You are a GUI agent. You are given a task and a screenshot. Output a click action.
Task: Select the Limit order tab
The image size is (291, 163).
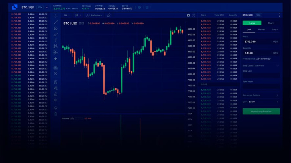pyautogui.click(x=249, y=29)
